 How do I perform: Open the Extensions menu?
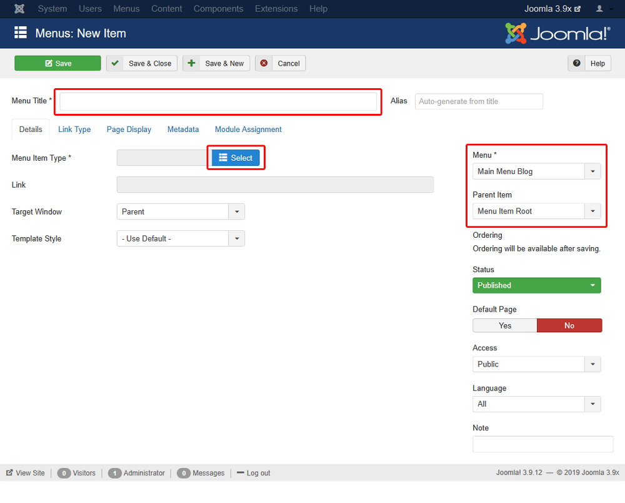(276, 9)
